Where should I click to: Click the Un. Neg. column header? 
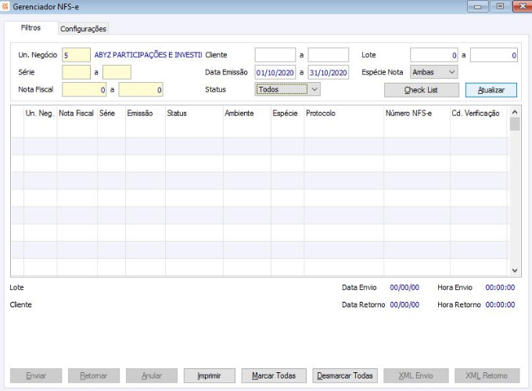(40, 113)
